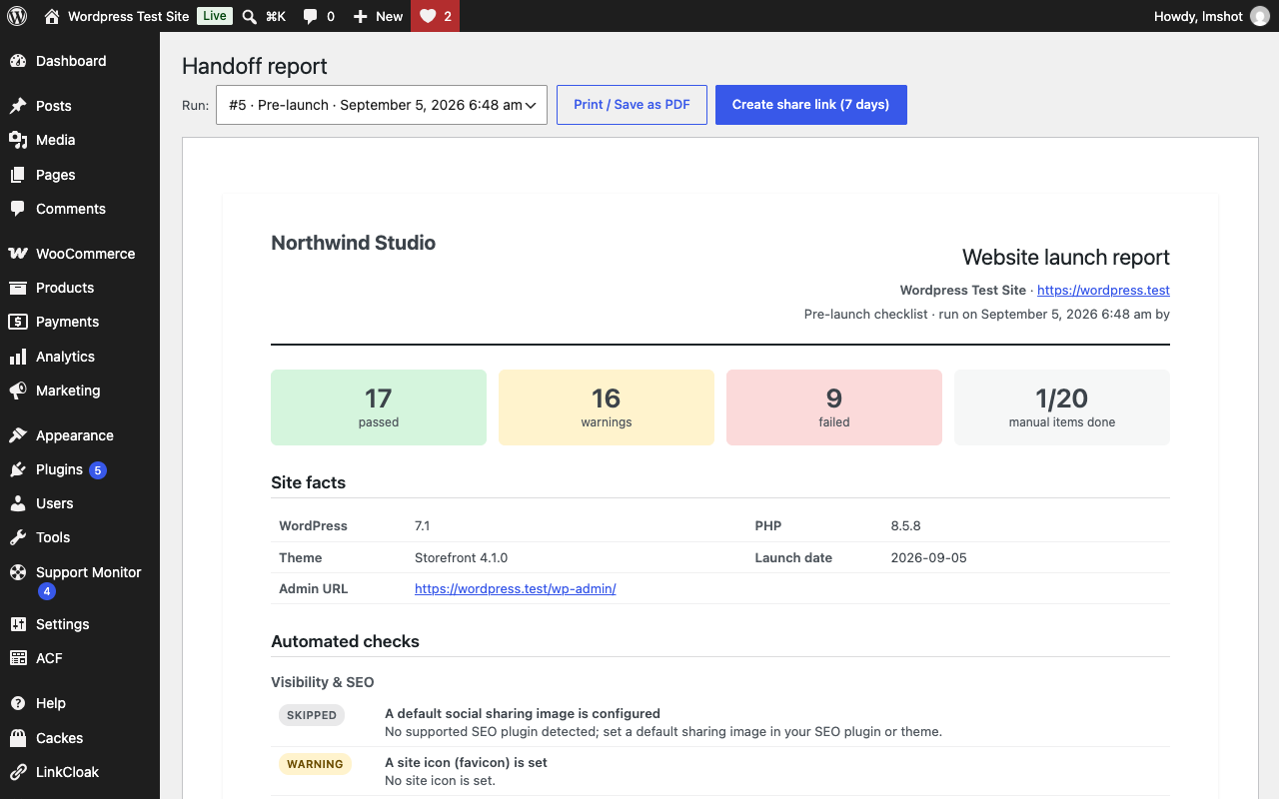Click the plus icon for New content
Image resolution: width=1279 pixels, height=799 pixels.
(361, 16)
